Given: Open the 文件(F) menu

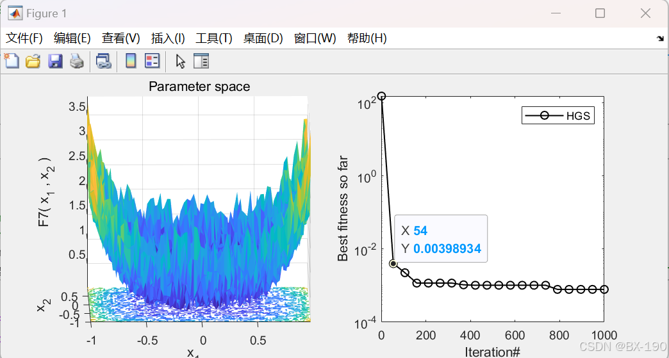Looking at the screenshot, I should tap(24, 38).
